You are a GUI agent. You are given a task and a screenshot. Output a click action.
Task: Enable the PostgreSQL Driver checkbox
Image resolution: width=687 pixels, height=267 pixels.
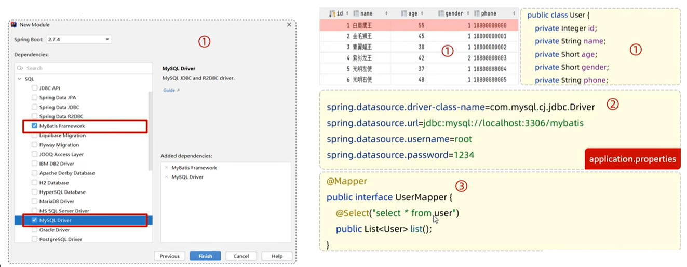coord(34,239)
